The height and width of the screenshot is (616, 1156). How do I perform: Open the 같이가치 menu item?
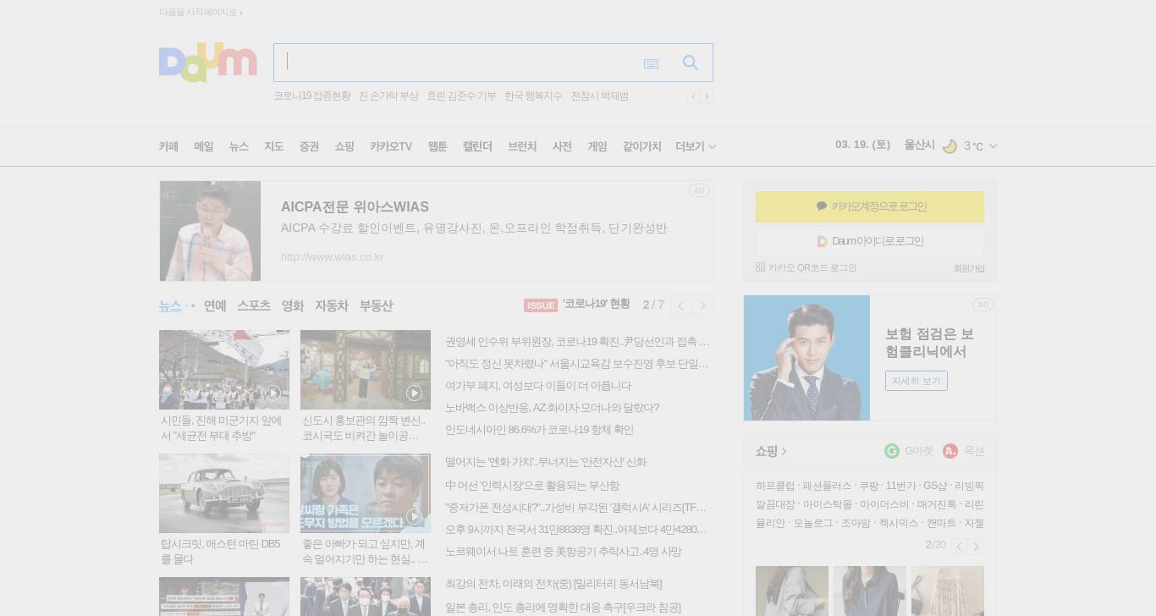pyautogui.click(x=642, y=146)
